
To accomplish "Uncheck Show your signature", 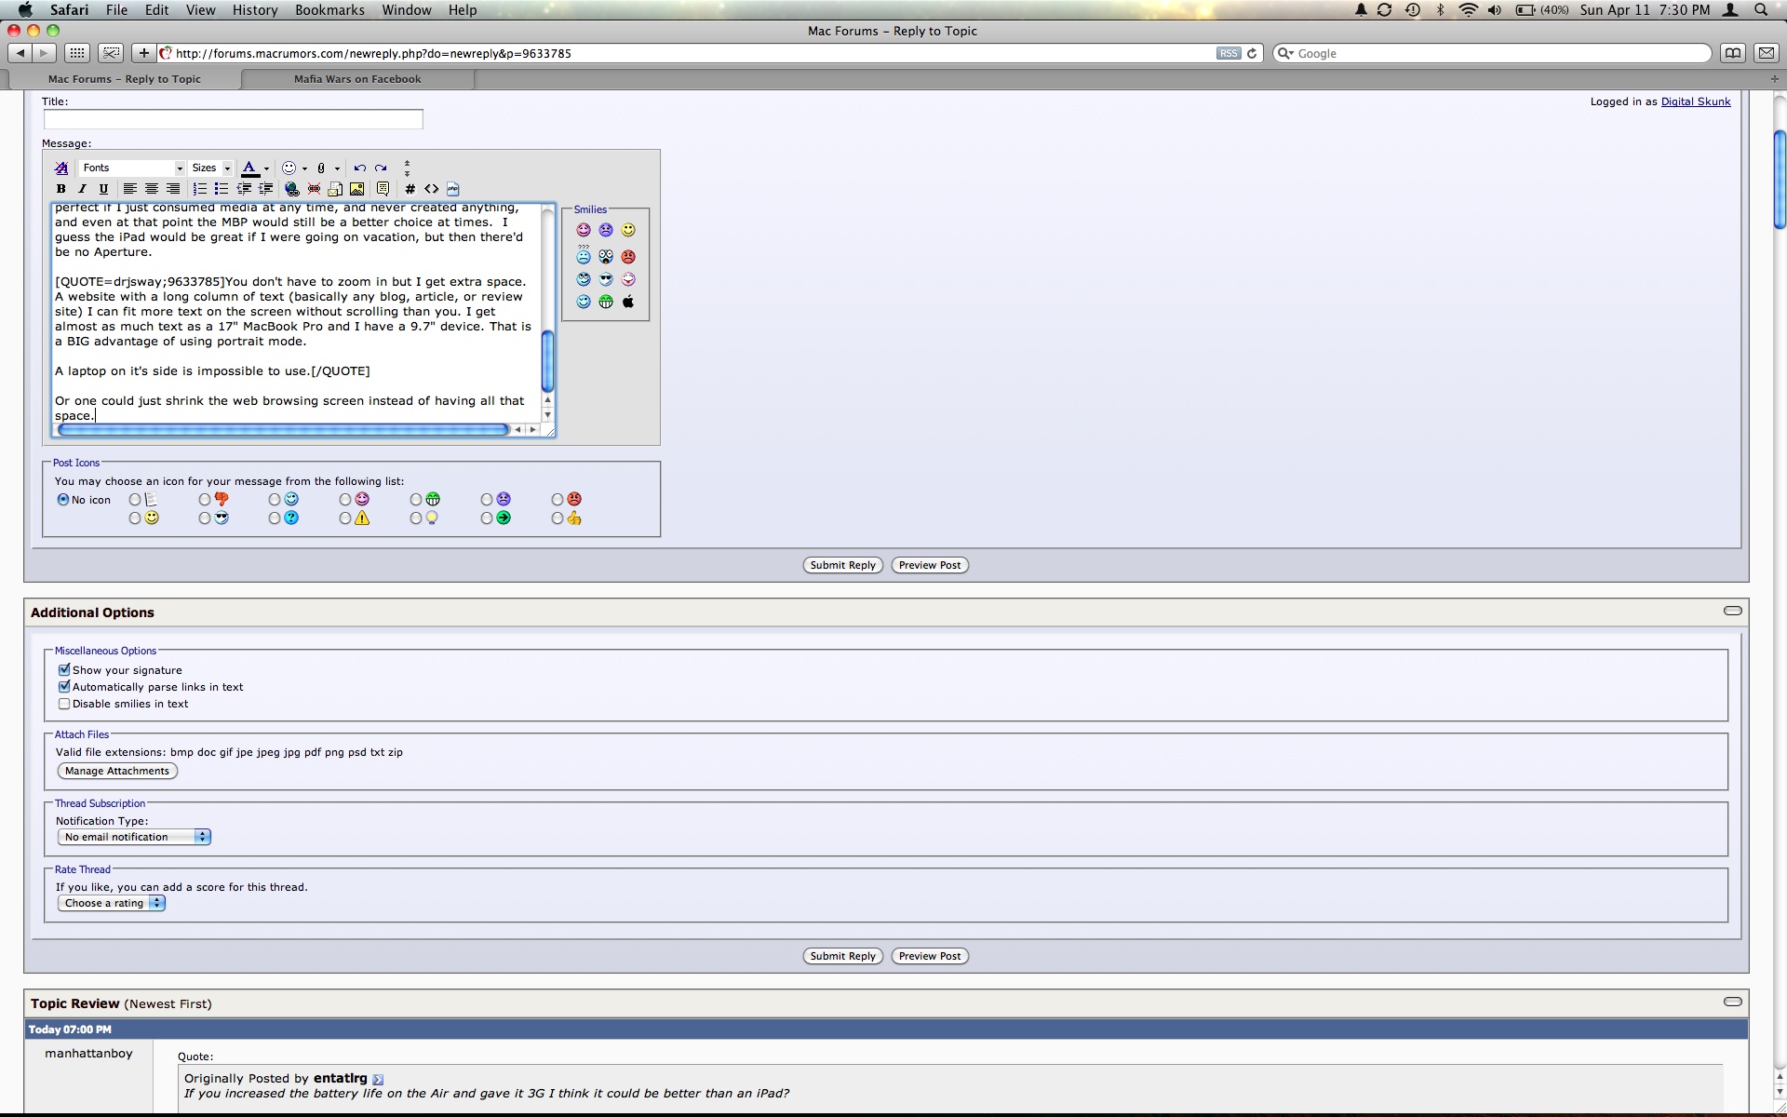I will point(64,670).
